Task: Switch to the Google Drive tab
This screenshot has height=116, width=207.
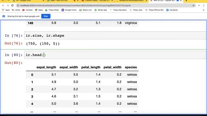Action: coord(28,1)
